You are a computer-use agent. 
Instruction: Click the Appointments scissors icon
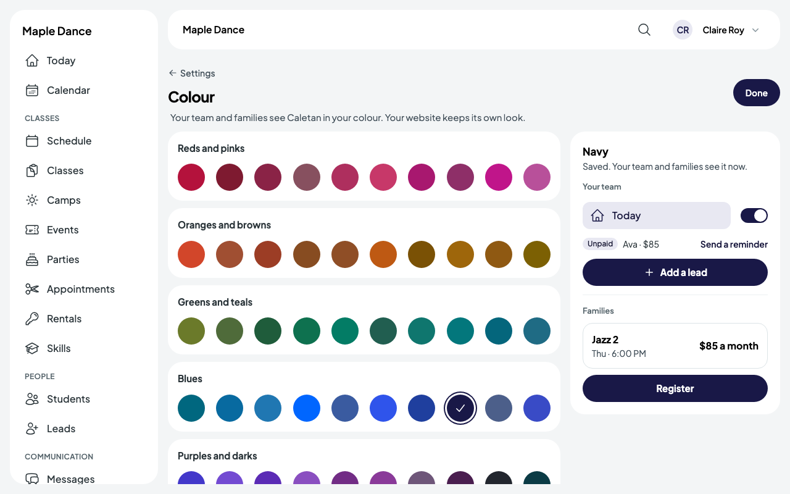[32, 289]
